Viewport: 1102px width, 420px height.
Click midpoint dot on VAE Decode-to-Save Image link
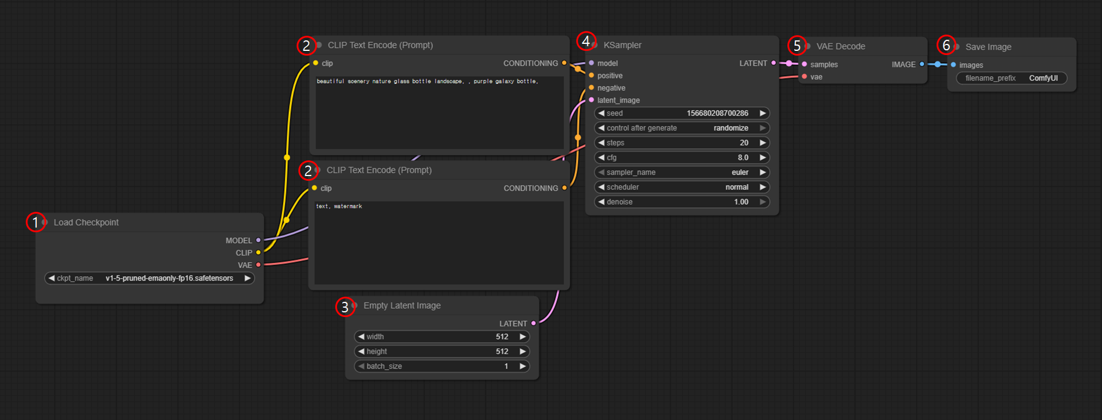[938, 64]
